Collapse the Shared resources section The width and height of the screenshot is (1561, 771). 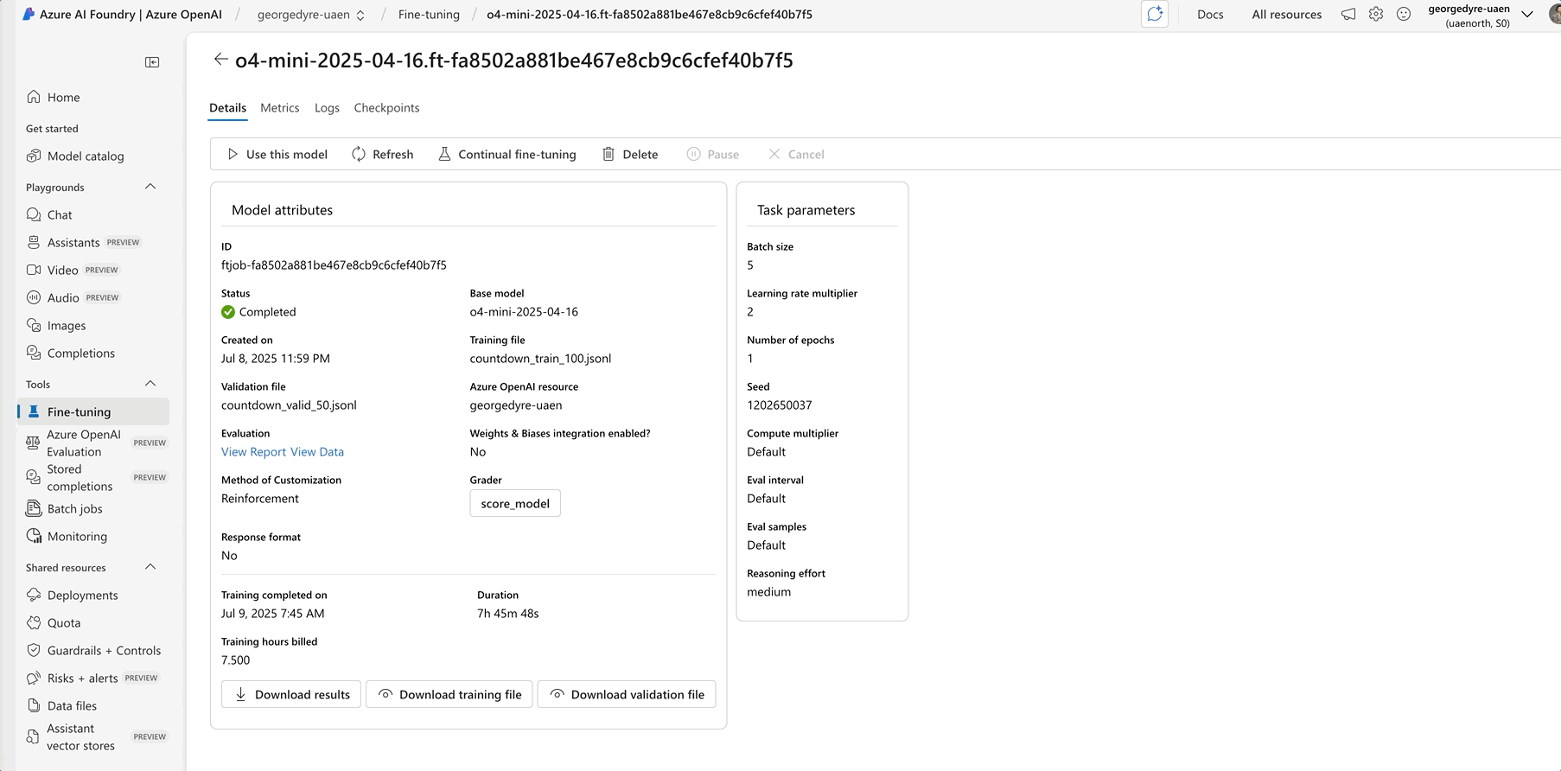(150, 567)
